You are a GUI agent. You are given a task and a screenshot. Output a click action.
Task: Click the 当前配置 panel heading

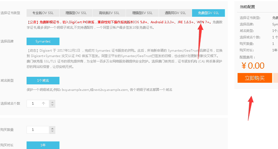click(247, 7)
